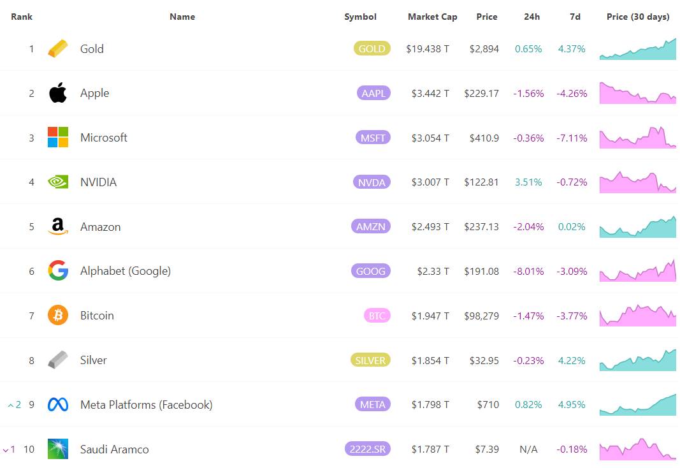Click Silver's market cap $1.854 T

coord(430,361)
